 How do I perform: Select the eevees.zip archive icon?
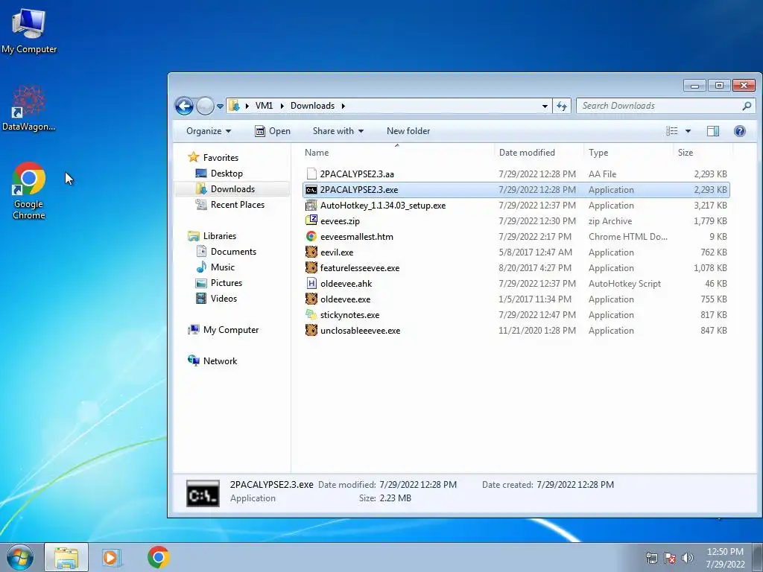tap(311, 220)
